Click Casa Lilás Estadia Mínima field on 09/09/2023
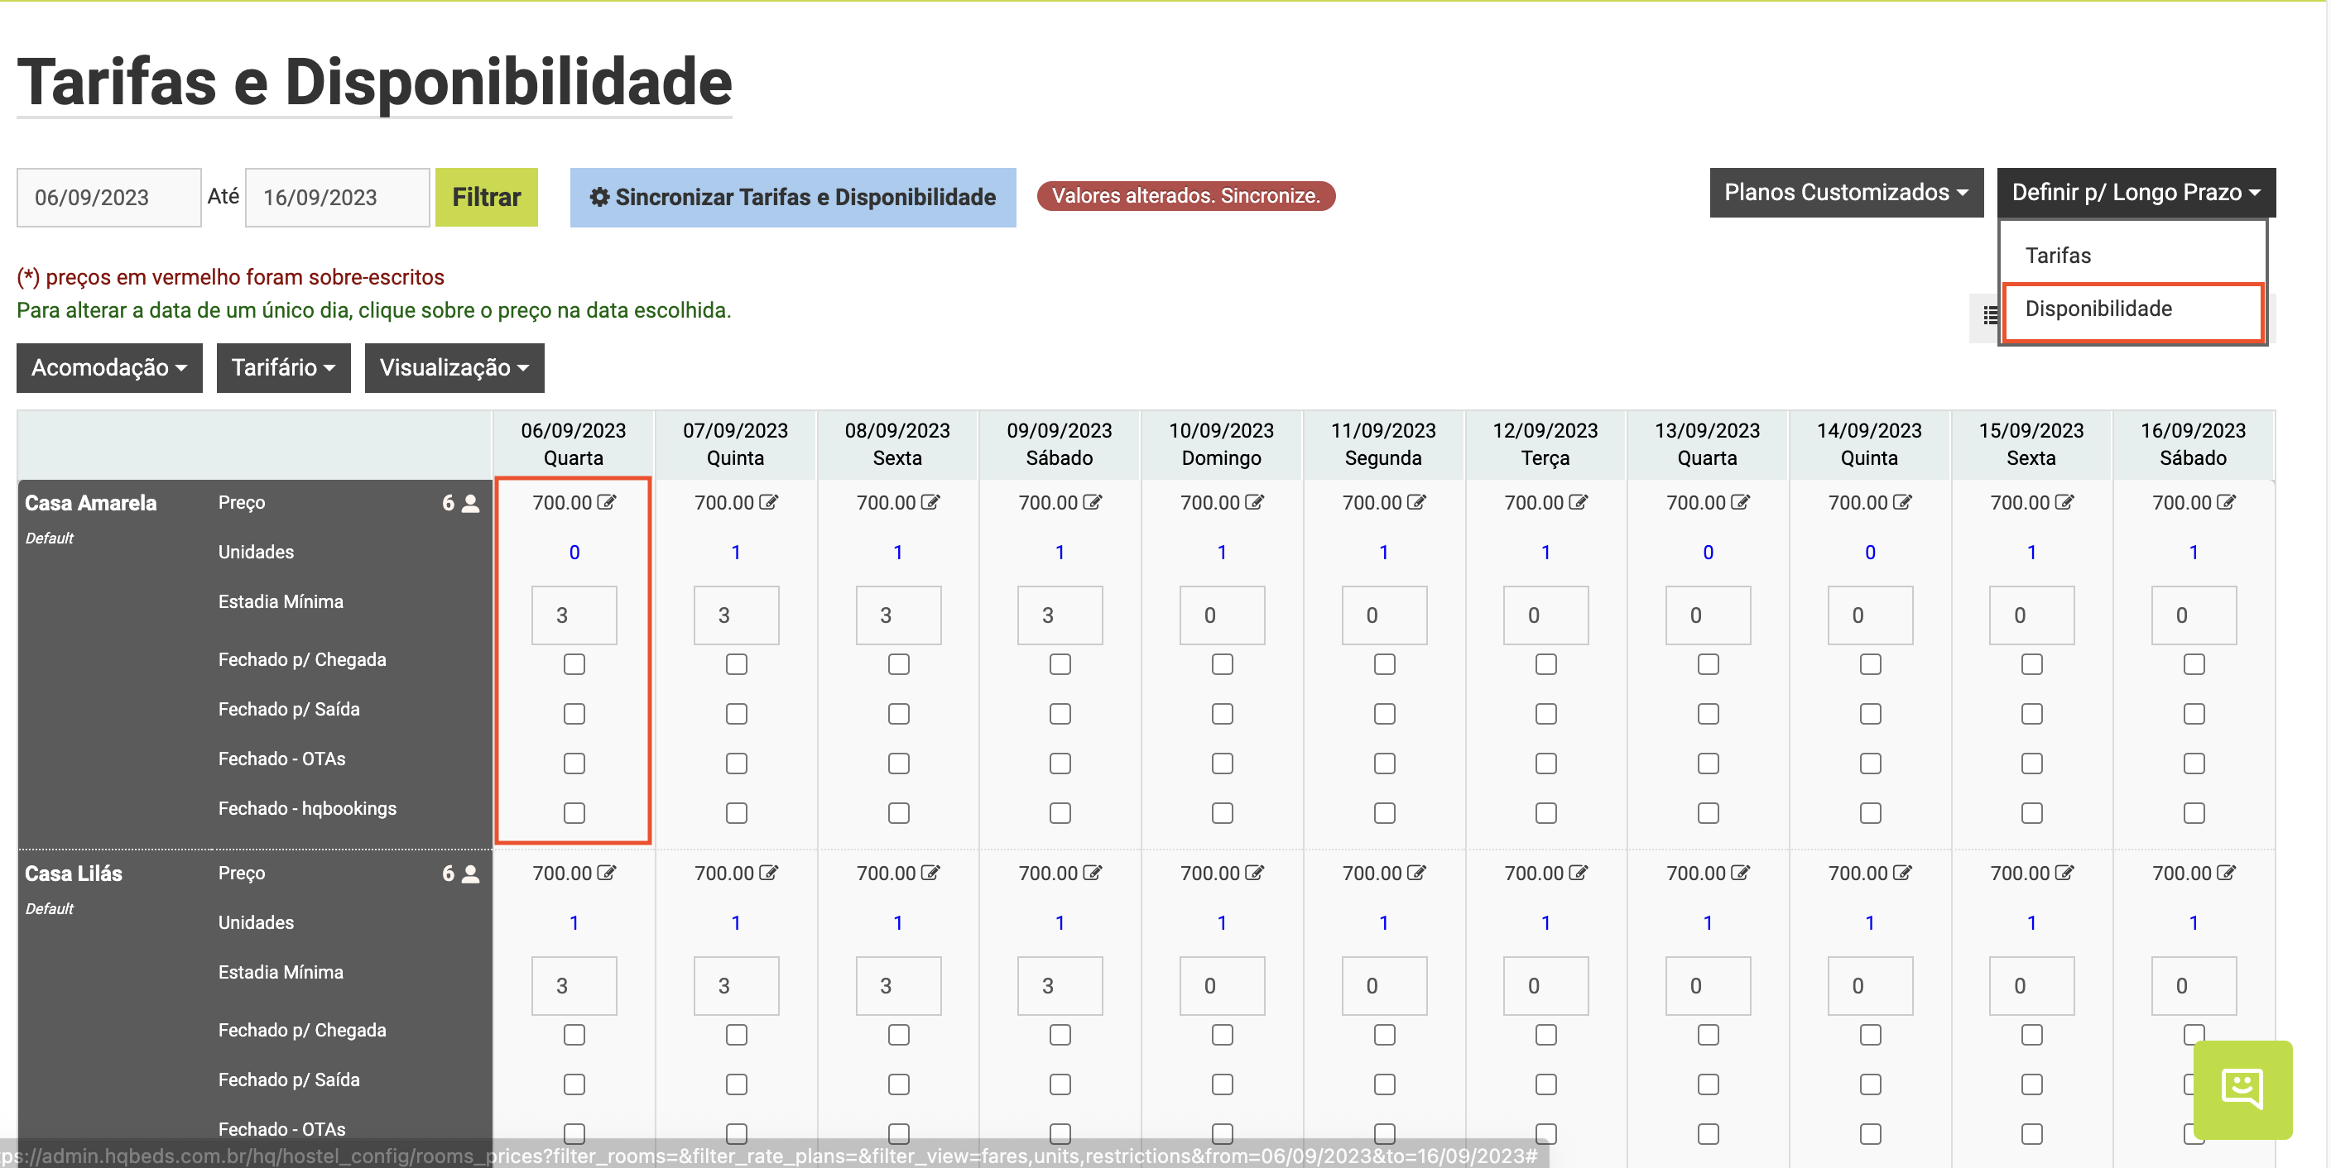2331x1168 pixels. [x=1060, y=986]
